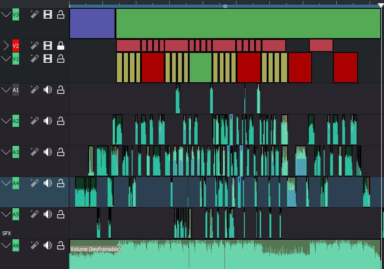This screenshot has height=269, width=384.
Task: Select the V1 track label
Action: (16, 59)
